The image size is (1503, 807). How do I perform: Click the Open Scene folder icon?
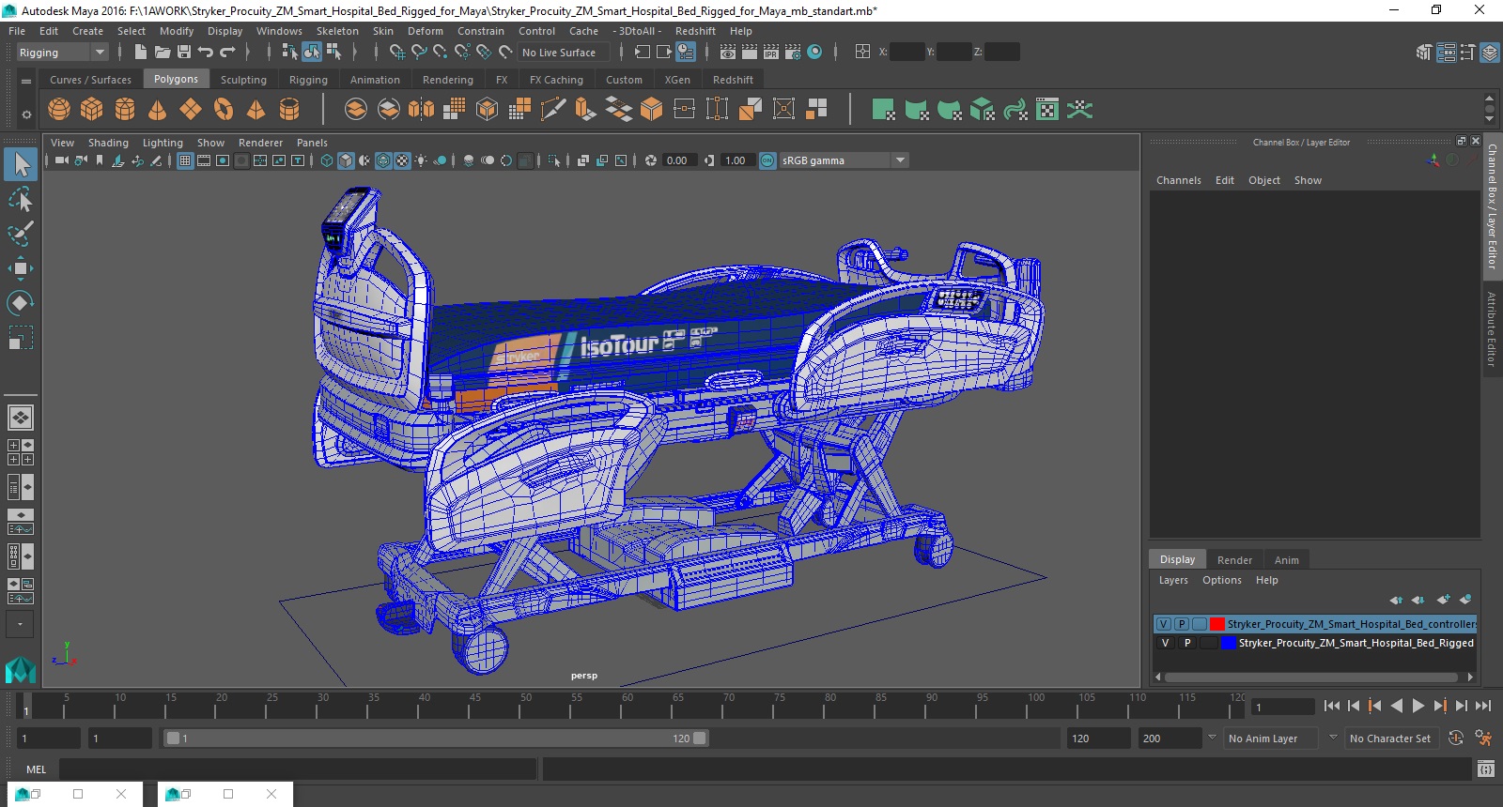point(163,53)
